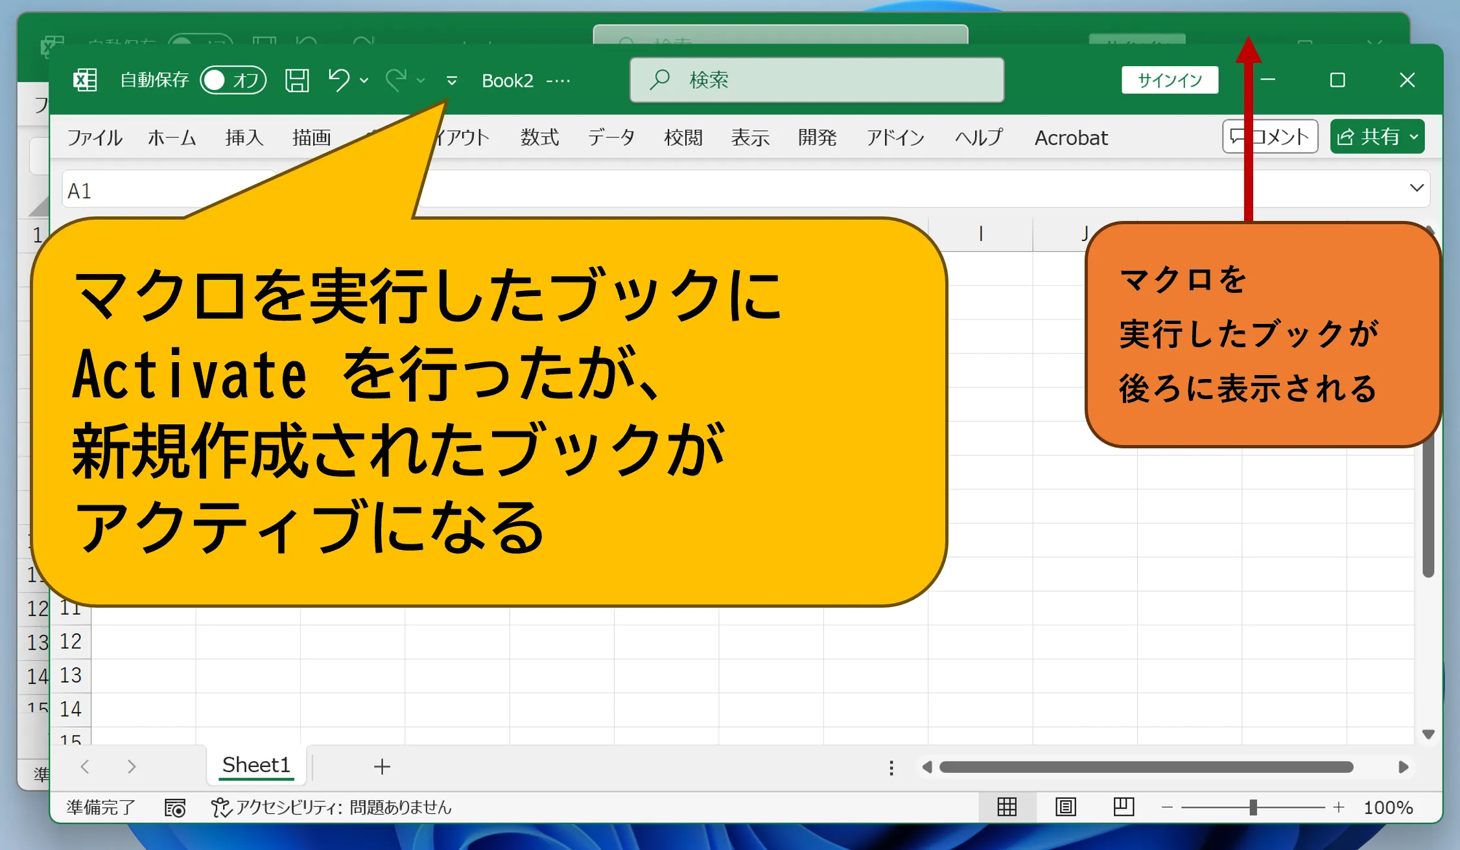This screenshot has width=1460, height=850.
Task: Expand the formula bar chevron
Action: click(x=1417, y=188)
